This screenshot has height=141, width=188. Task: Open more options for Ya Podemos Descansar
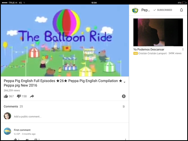click(x=183, y=49)
